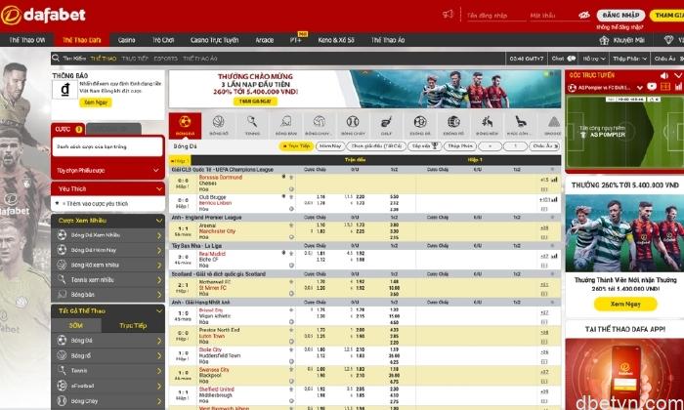Click the Khuyến Mãi gift icon
Viewport: 684px width, 410px height.
click(604, 40)
